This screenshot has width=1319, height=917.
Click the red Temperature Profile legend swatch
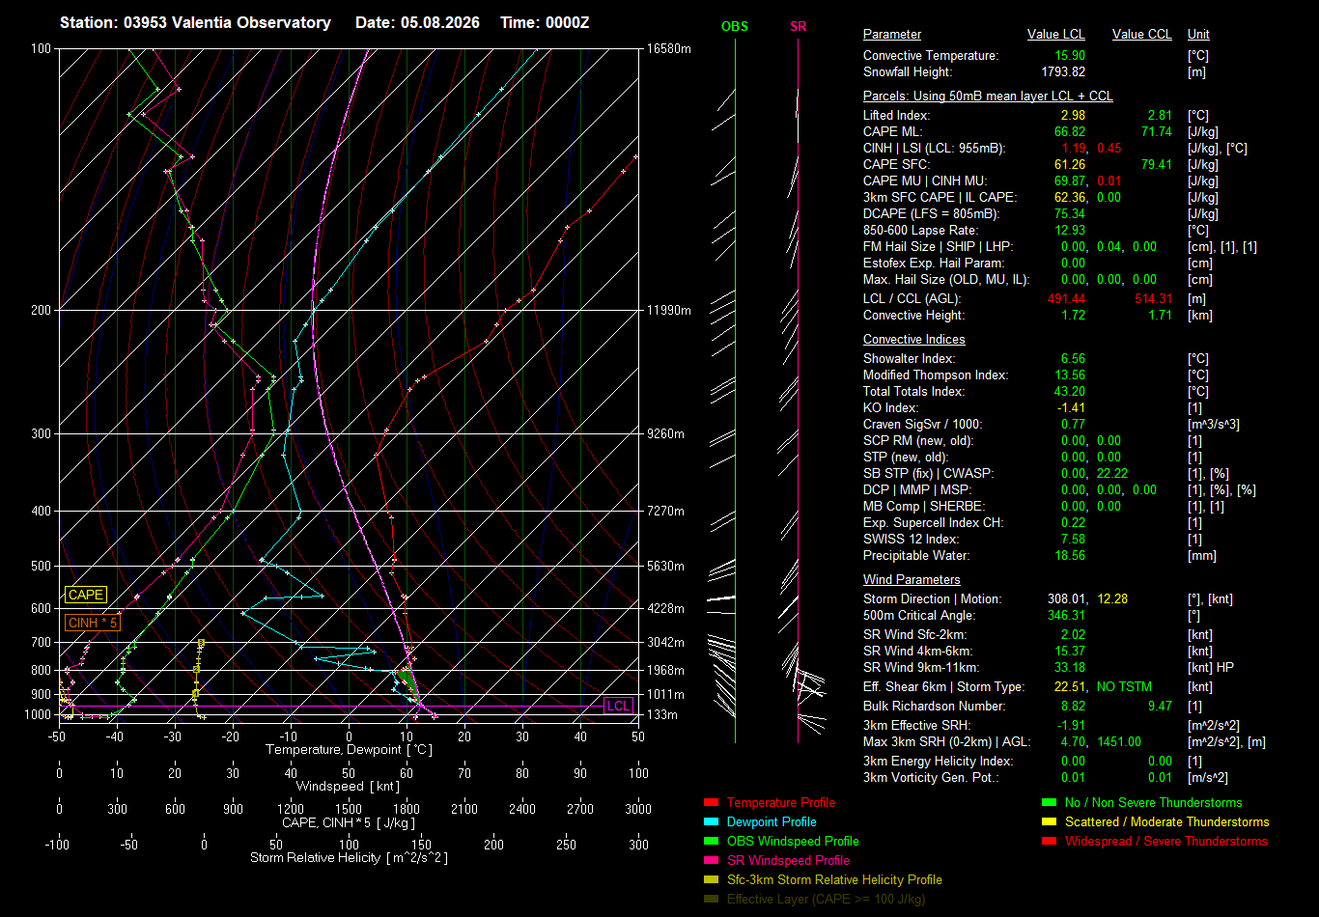[711, 802]
